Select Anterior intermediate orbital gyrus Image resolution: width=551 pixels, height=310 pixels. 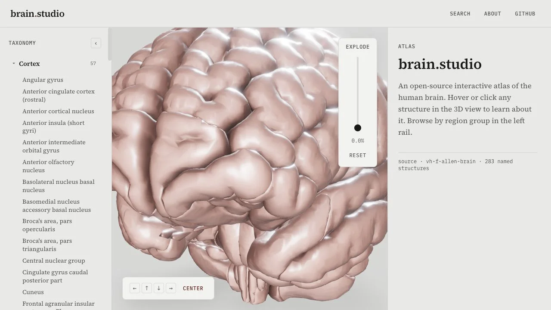click(54, 146)
